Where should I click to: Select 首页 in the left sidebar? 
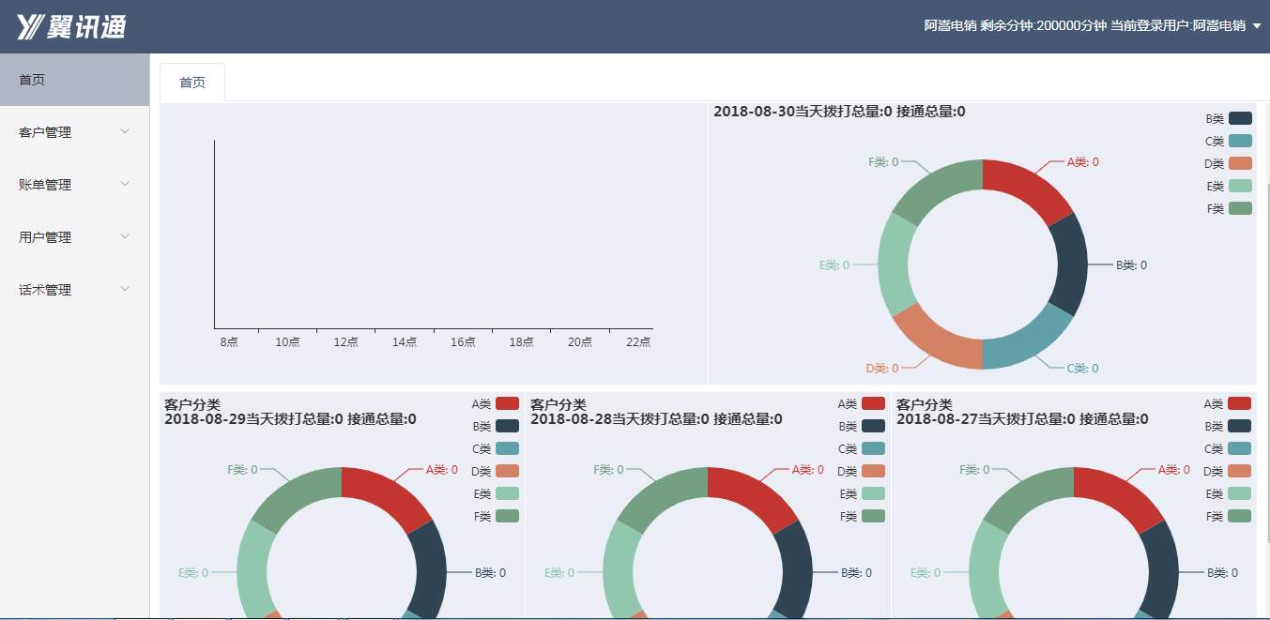point(74,80)
